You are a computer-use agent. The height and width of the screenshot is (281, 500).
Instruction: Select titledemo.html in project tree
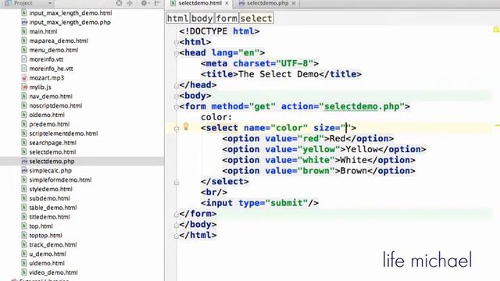pyautogui.click(x=49, y=217)
